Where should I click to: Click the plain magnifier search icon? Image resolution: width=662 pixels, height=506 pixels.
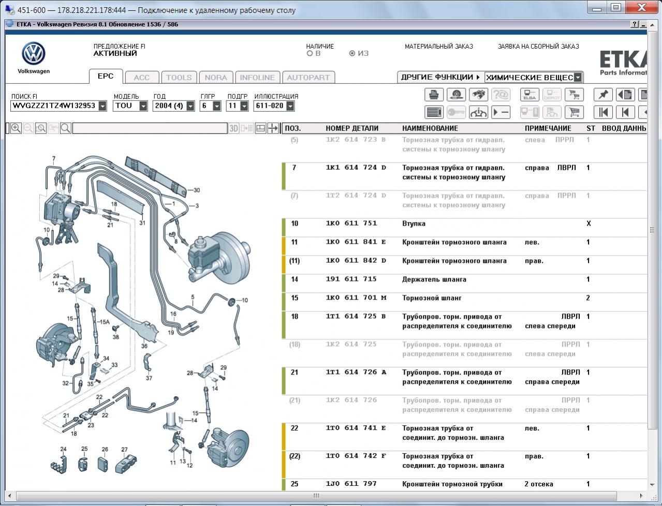point(66,128)
